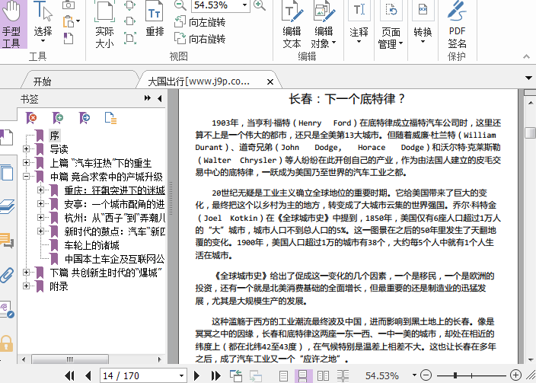
Task: Expand the 附录 bookmark node
Action: (x=27, y=286)
